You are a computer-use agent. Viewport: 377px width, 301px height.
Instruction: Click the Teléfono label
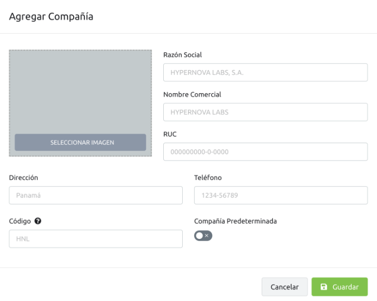(208, 177)
